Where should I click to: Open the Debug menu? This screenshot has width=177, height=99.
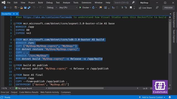click(x=49, y=2)
